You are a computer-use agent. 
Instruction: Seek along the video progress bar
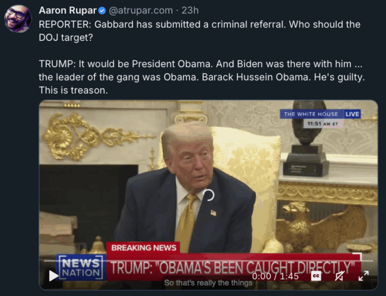[x=208, y=260]
